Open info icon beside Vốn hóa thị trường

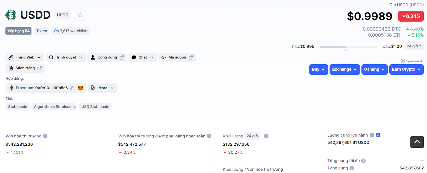pos(45,136)
